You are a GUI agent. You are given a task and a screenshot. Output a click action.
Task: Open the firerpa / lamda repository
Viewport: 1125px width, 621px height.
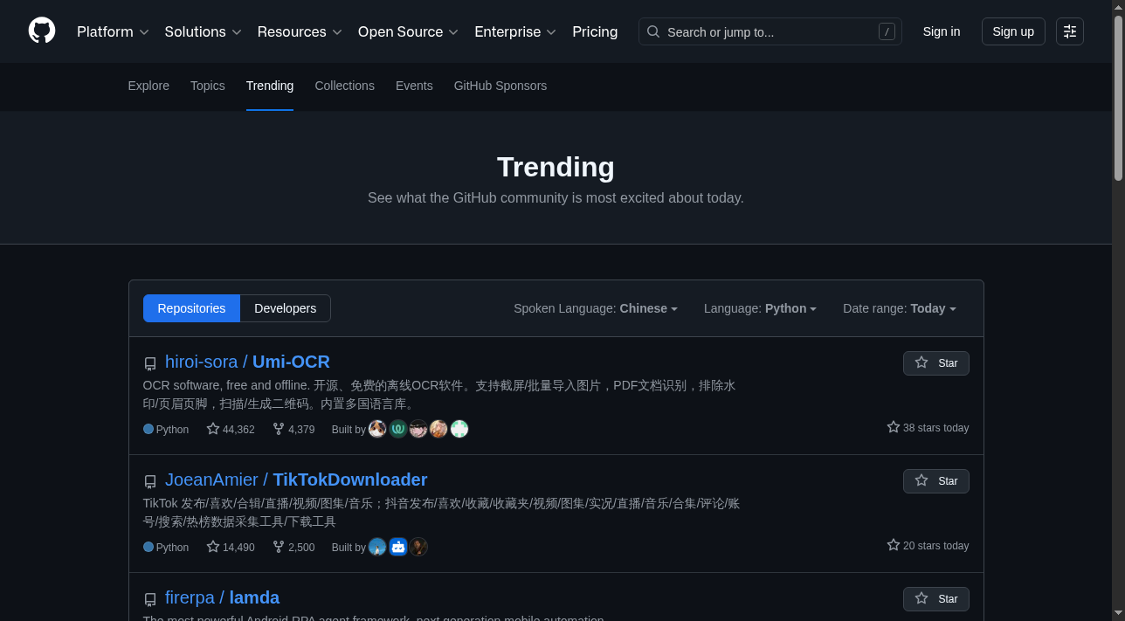(222, 597)
